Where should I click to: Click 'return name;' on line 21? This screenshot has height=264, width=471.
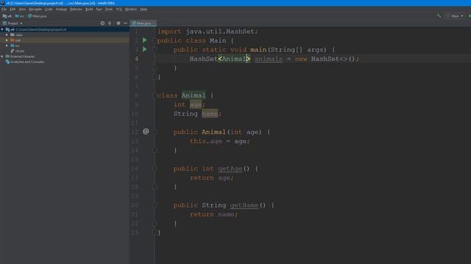click(x=213, y=215)
